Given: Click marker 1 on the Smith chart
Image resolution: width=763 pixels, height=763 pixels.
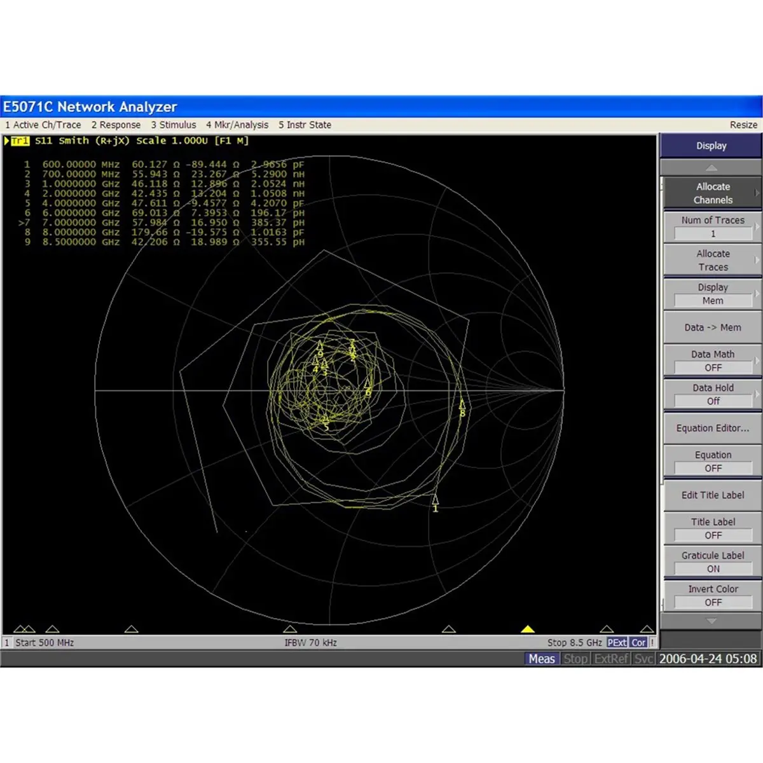Looking at the screenshot, I should [436, 504].
